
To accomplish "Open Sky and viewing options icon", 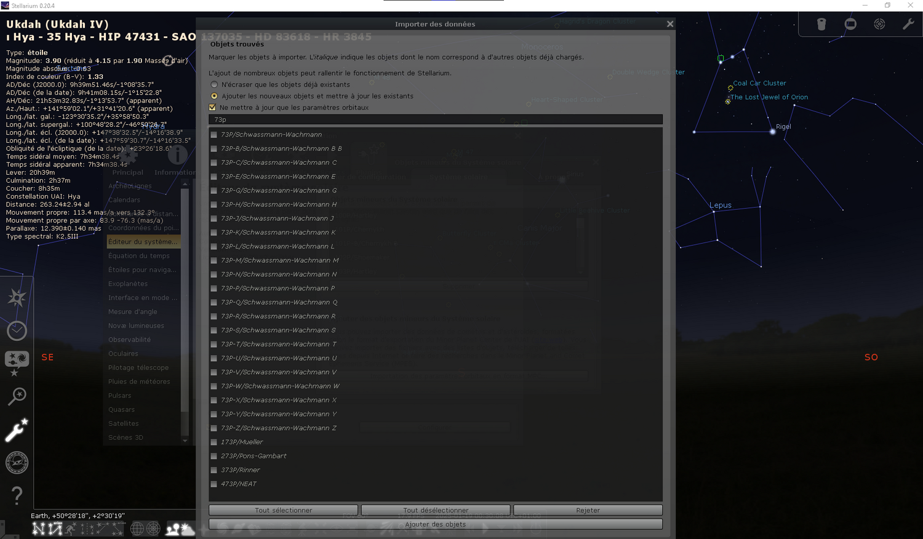I will tap(17, 363).
